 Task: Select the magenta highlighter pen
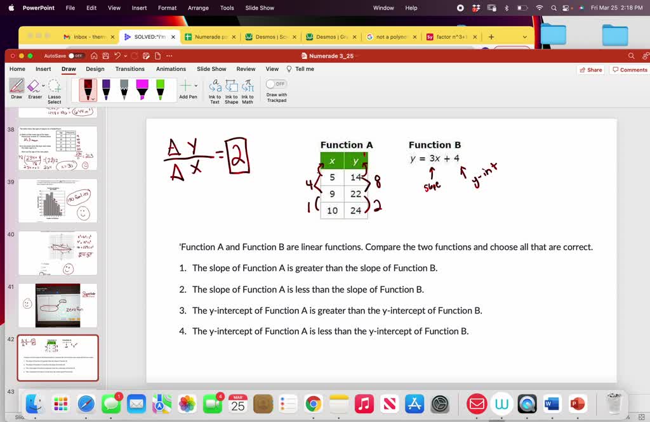pyautogui.click(x=142, y=89)
